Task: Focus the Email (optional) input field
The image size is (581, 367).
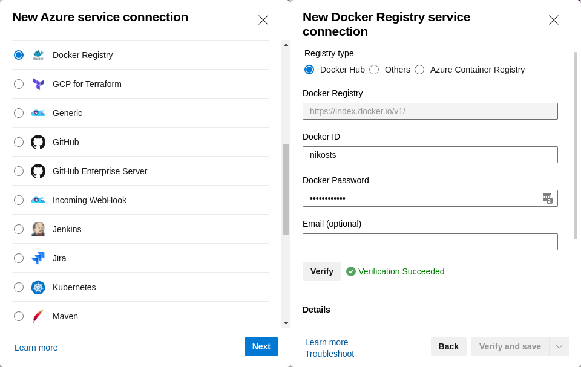Action: click(x=430, y=242)
